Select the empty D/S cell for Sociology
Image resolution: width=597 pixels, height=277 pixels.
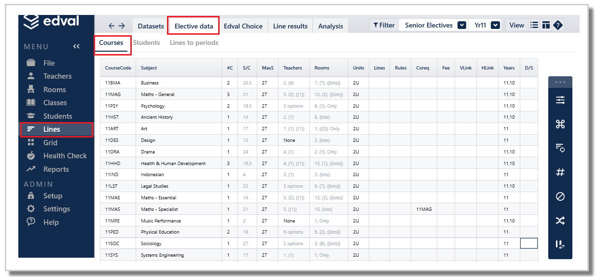tap(528, 243)
